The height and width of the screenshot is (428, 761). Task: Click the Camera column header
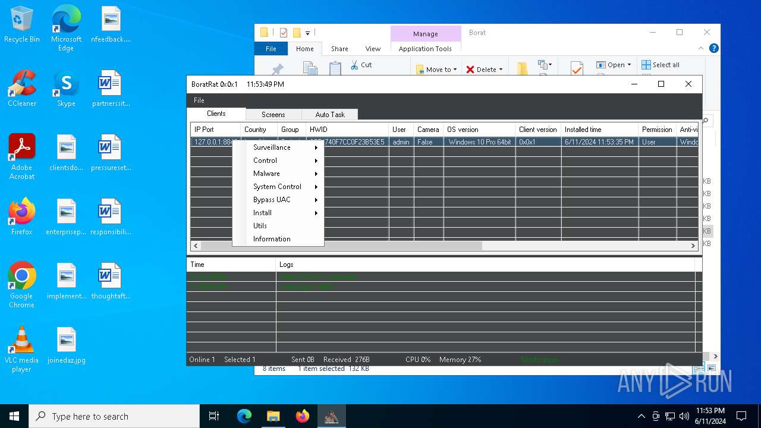(428, 130)
